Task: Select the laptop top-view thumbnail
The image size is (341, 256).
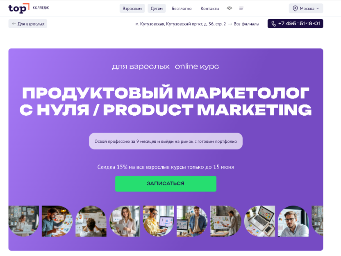Action: pyautogui.click(x=259, y=221)
